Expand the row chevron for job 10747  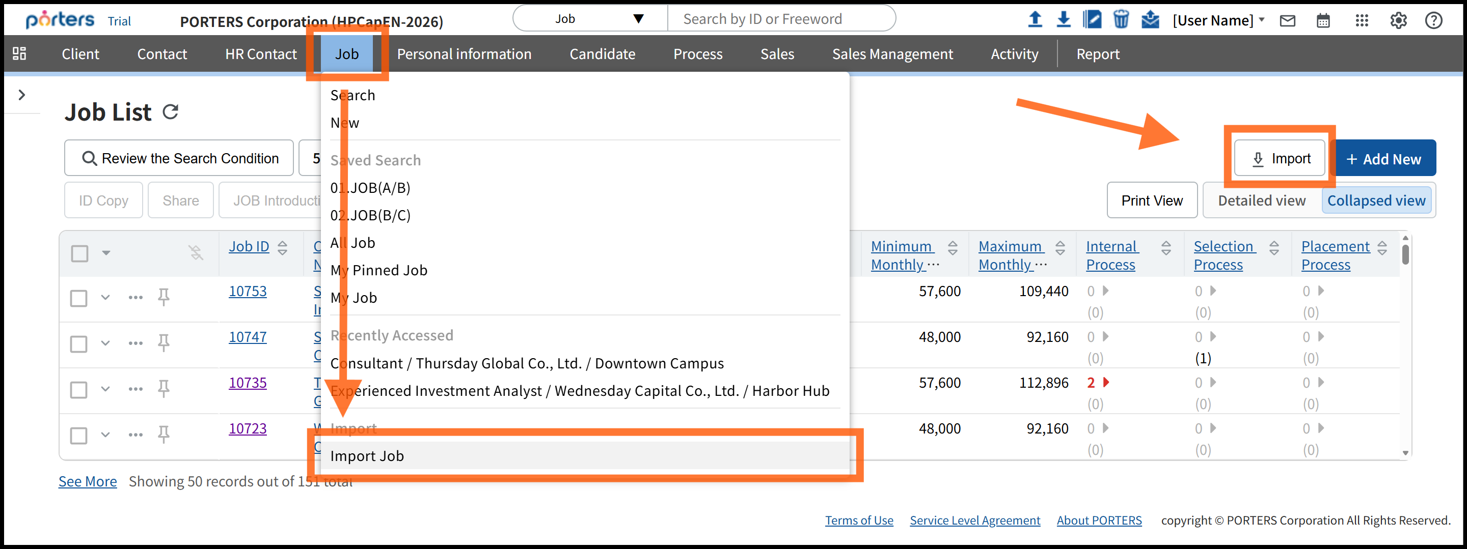[x=105, y=343]
